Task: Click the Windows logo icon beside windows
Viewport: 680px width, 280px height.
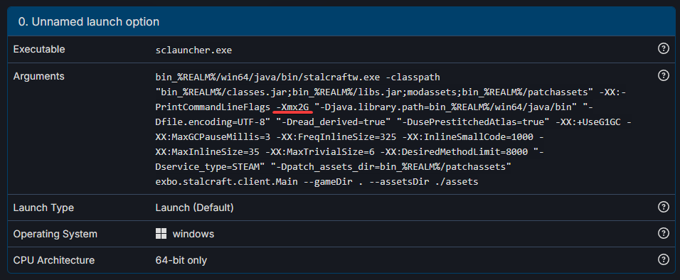Action: coord(161,234)
